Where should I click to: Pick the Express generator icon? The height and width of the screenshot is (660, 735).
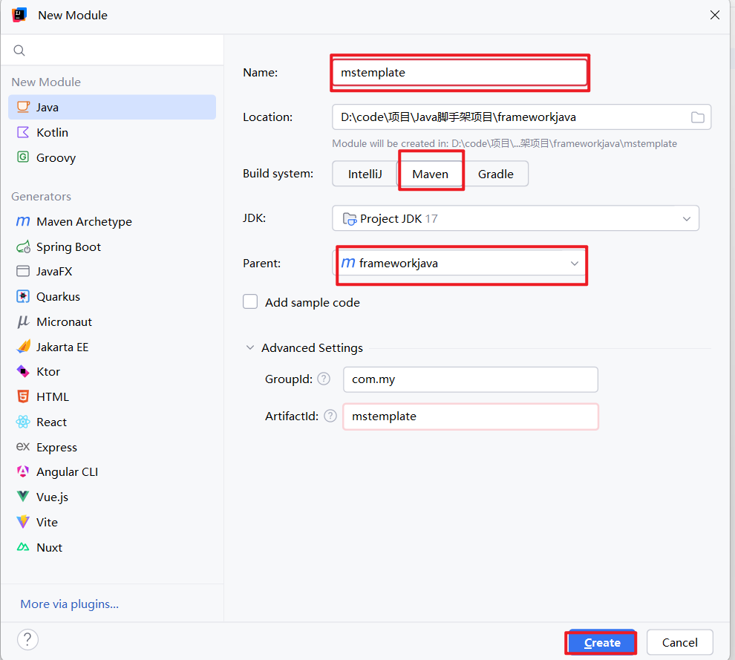pyautogui.click(x=23, y=447)
